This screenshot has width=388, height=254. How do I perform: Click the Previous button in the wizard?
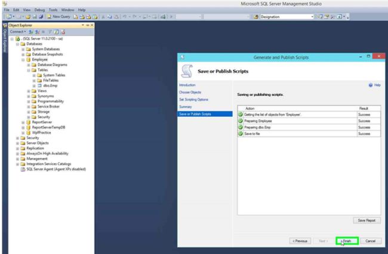(300, 241)
